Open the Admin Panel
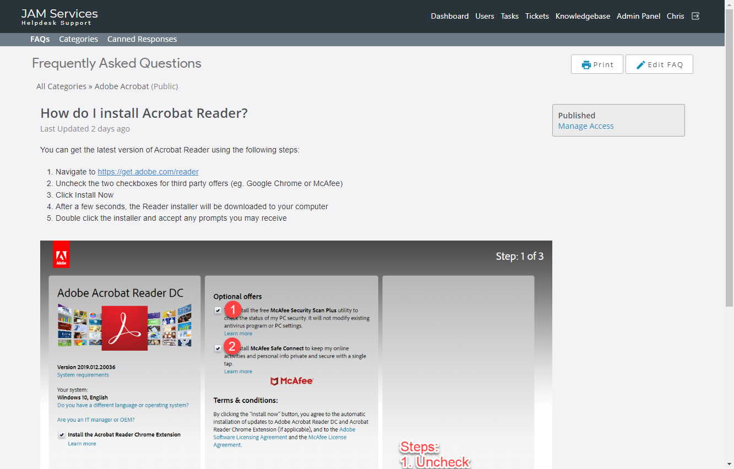Viewport: 734px width, 469px height. (x=638, y=16)
